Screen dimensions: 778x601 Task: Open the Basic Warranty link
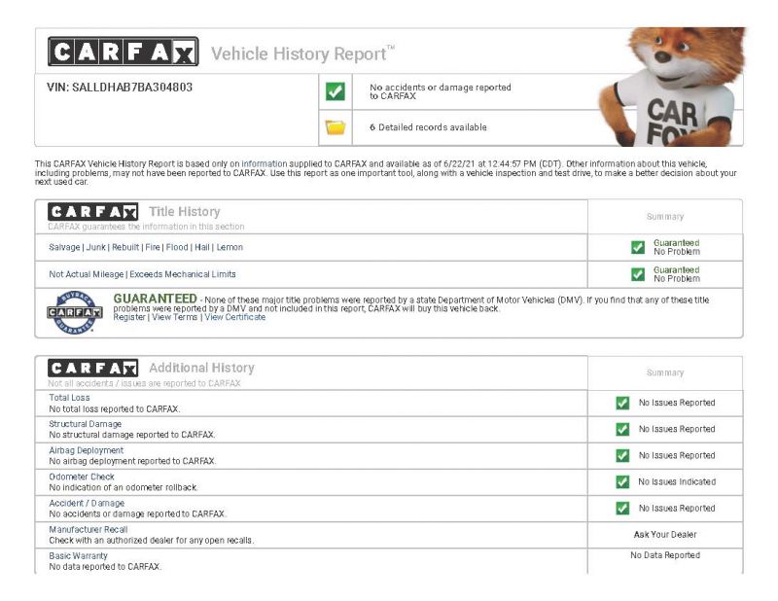(79, 556)
